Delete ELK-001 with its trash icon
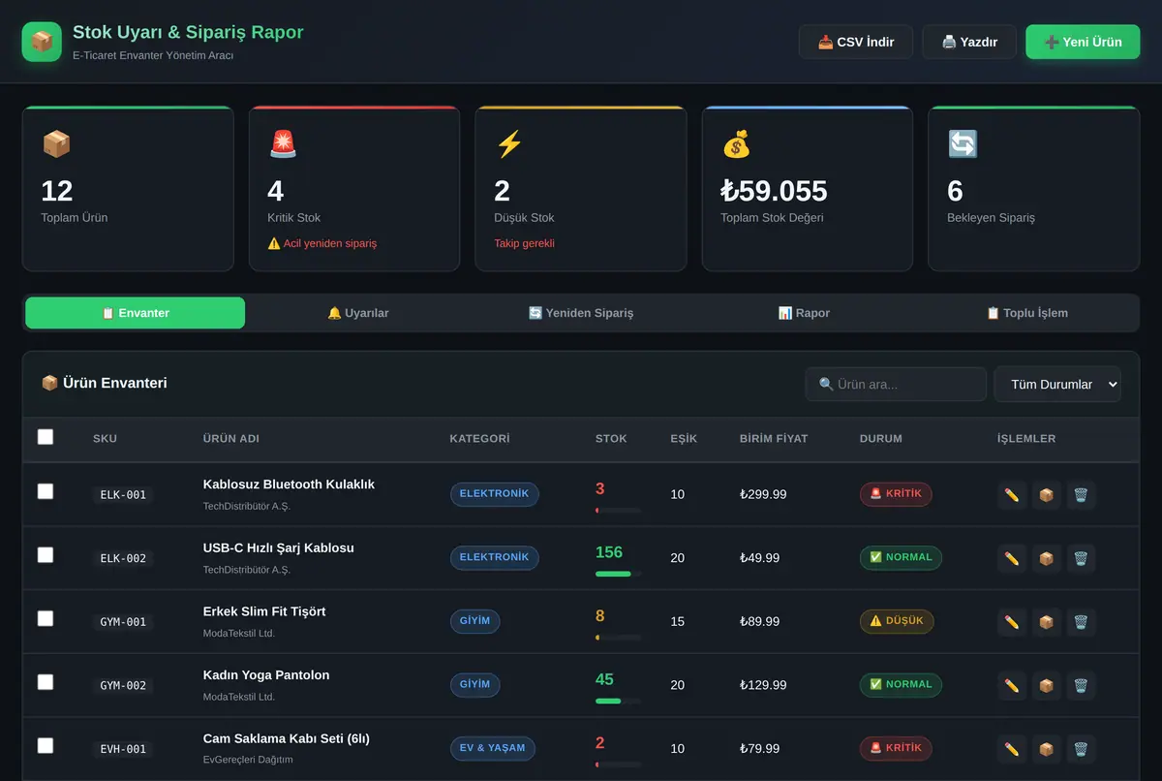This screenshot has width=1162, height=781. [1082, 495]
